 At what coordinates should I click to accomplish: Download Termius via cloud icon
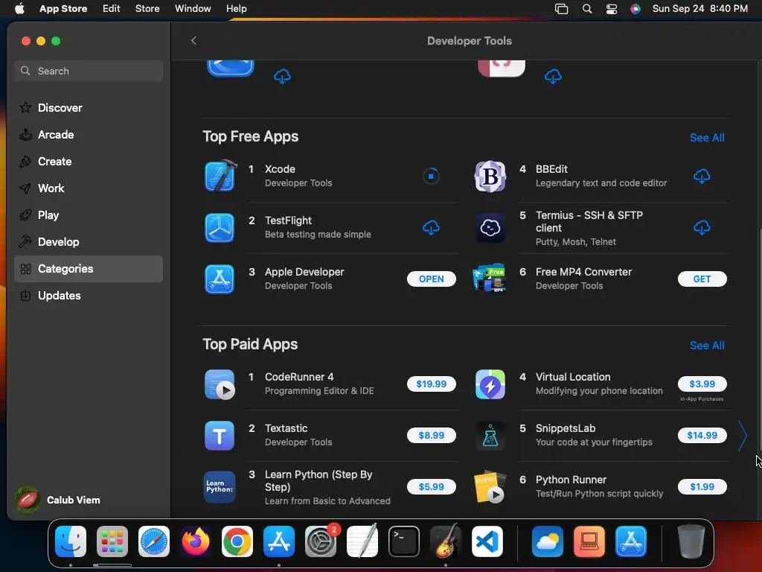[x=702, y=227]
